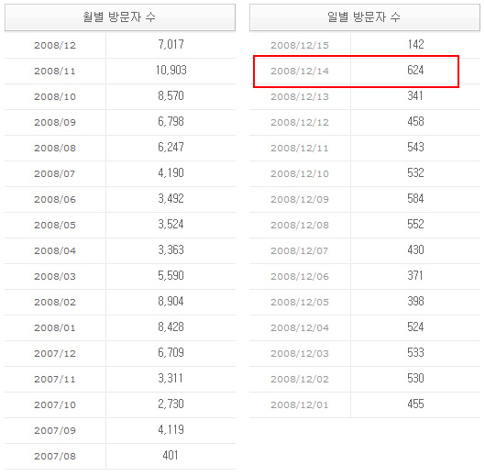Select the 2008/12/14 date label

pos(300,72)
